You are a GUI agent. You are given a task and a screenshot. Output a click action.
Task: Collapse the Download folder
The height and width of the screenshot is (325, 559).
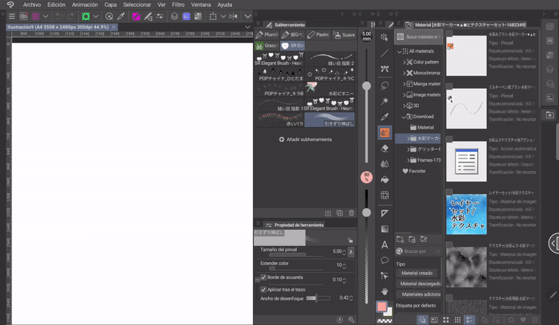(404, 117)
